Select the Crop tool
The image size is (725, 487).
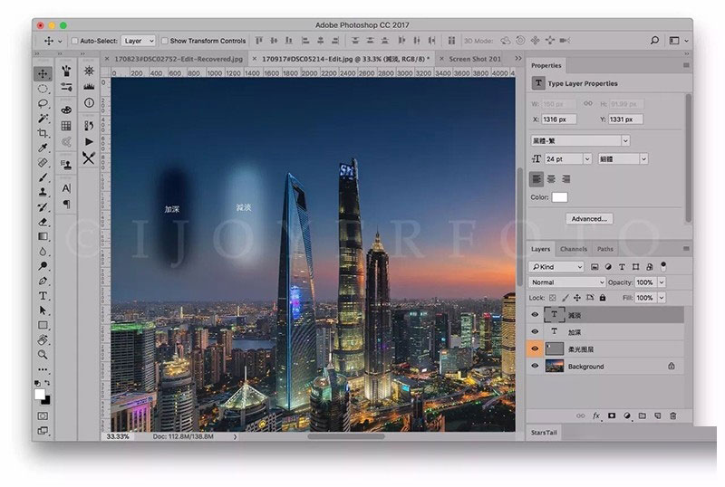point(43,133)
